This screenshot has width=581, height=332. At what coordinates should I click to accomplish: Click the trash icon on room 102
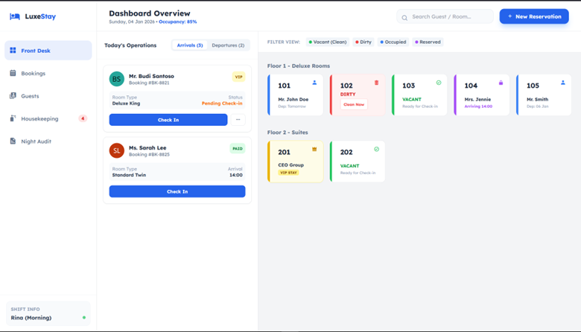[x=376, y=83]
